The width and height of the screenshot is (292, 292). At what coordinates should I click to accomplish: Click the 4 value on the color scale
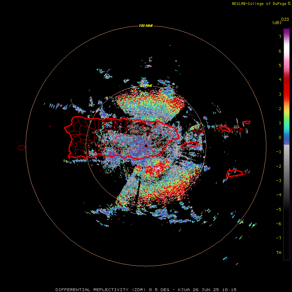point(280,80)
